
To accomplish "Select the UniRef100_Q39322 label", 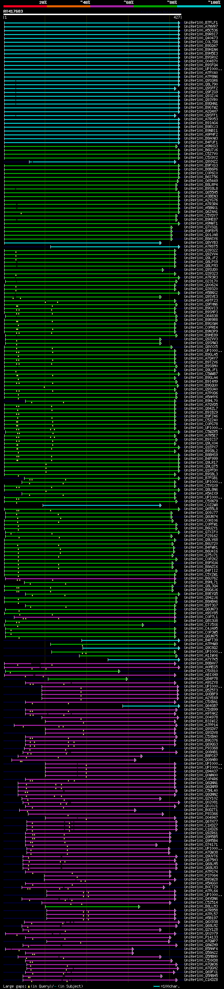I will (201, 250).
